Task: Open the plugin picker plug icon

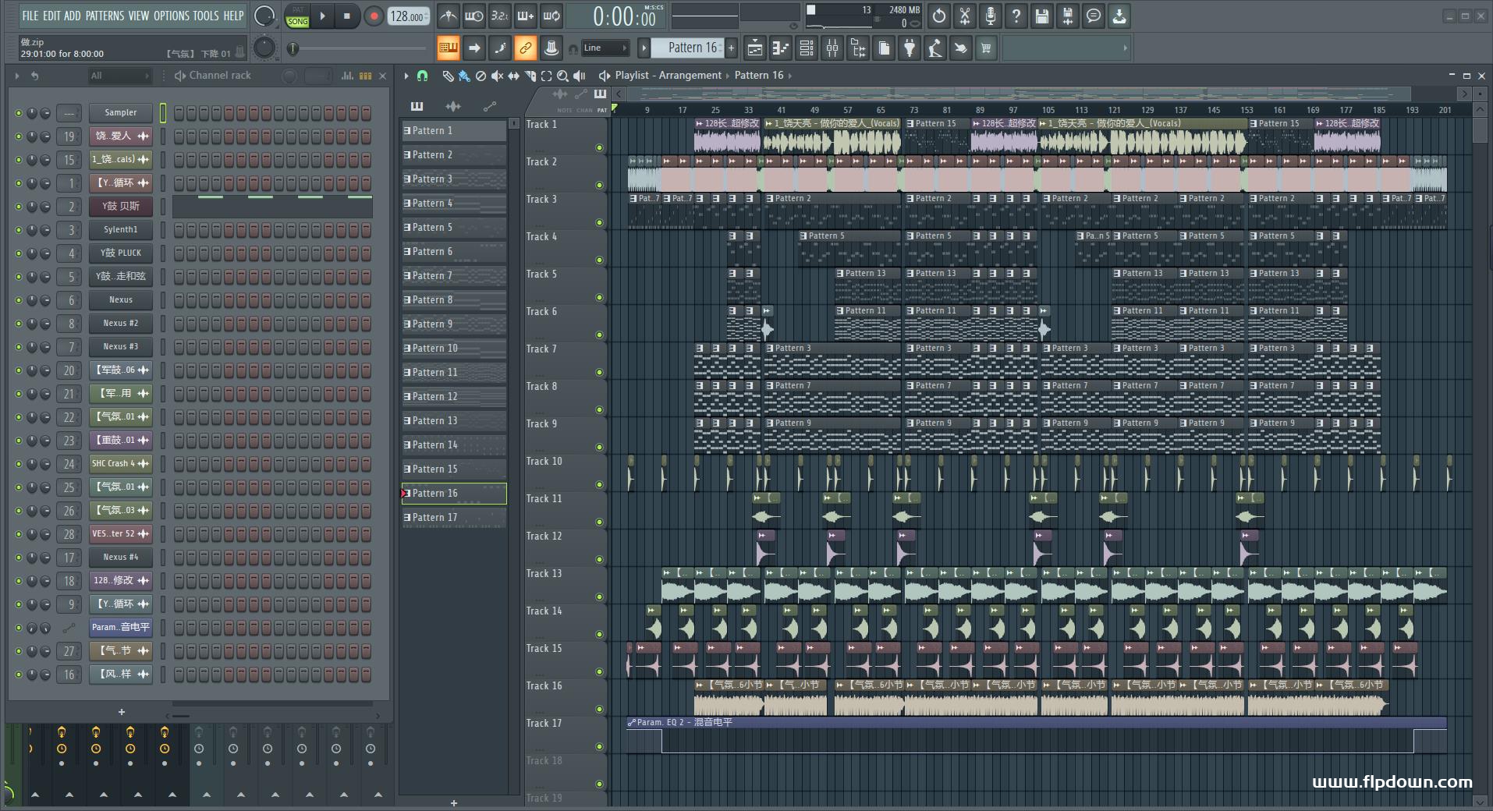Action: [910, 48]
